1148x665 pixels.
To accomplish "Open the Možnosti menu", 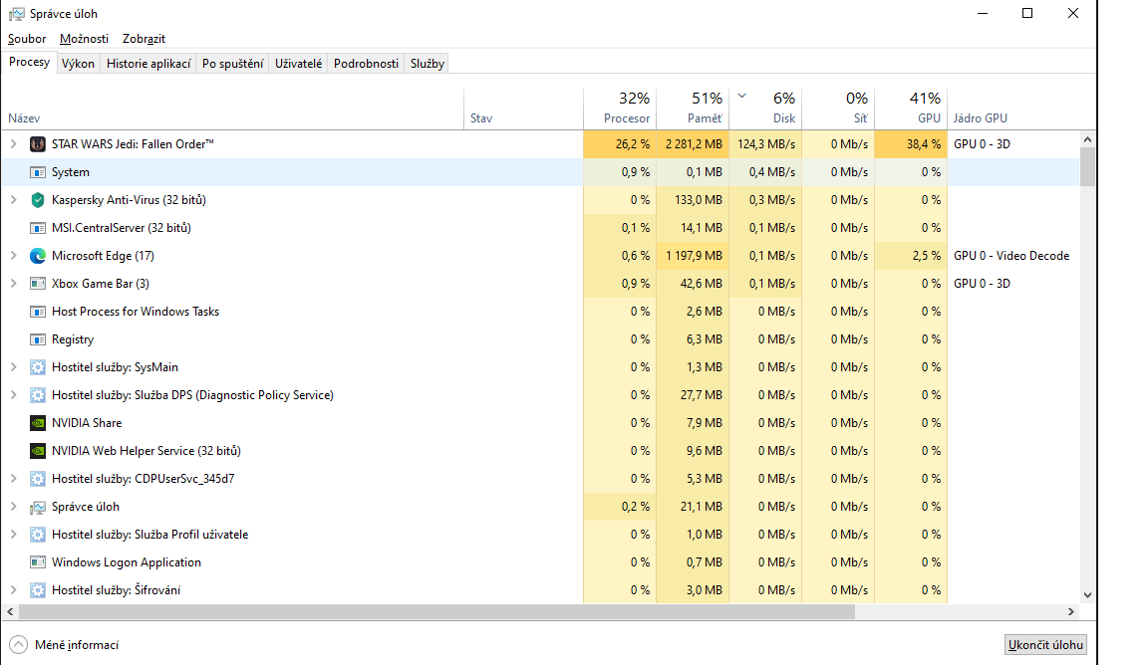I will (x=84, y=39).
